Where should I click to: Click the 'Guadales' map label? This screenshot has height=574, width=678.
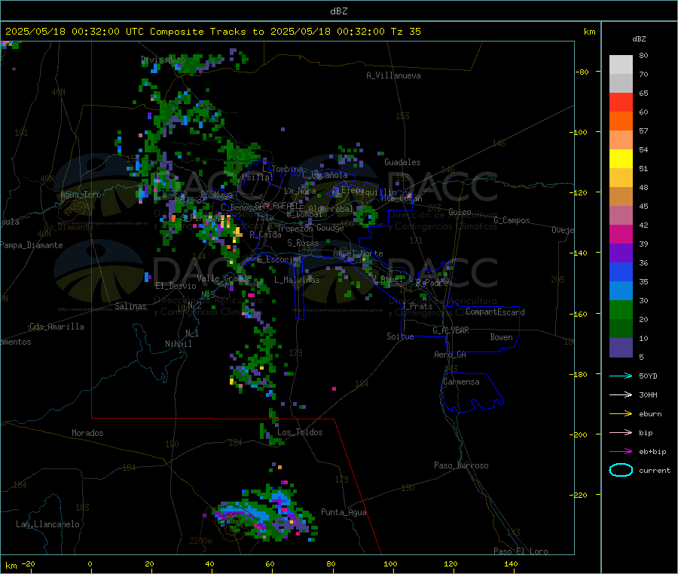(402, 162)
